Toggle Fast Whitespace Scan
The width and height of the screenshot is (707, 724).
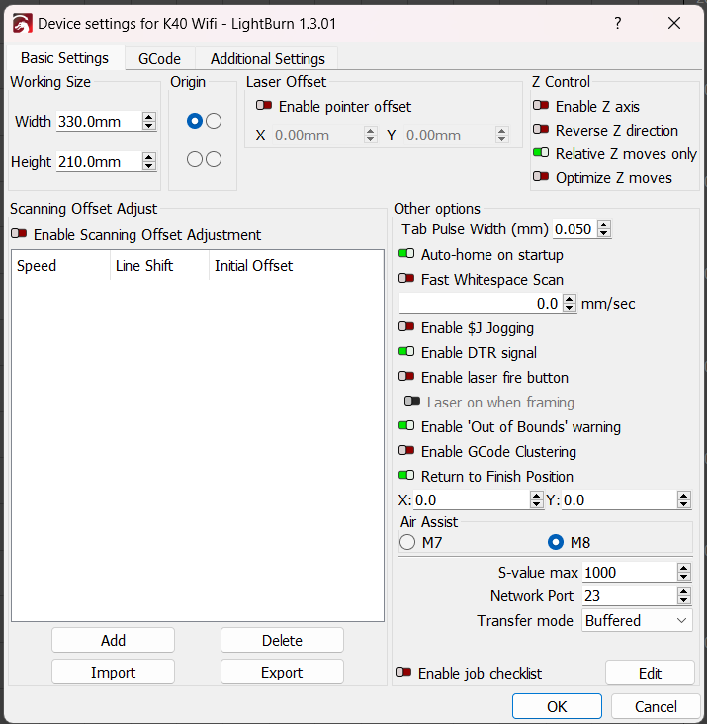tap(406, 279)
